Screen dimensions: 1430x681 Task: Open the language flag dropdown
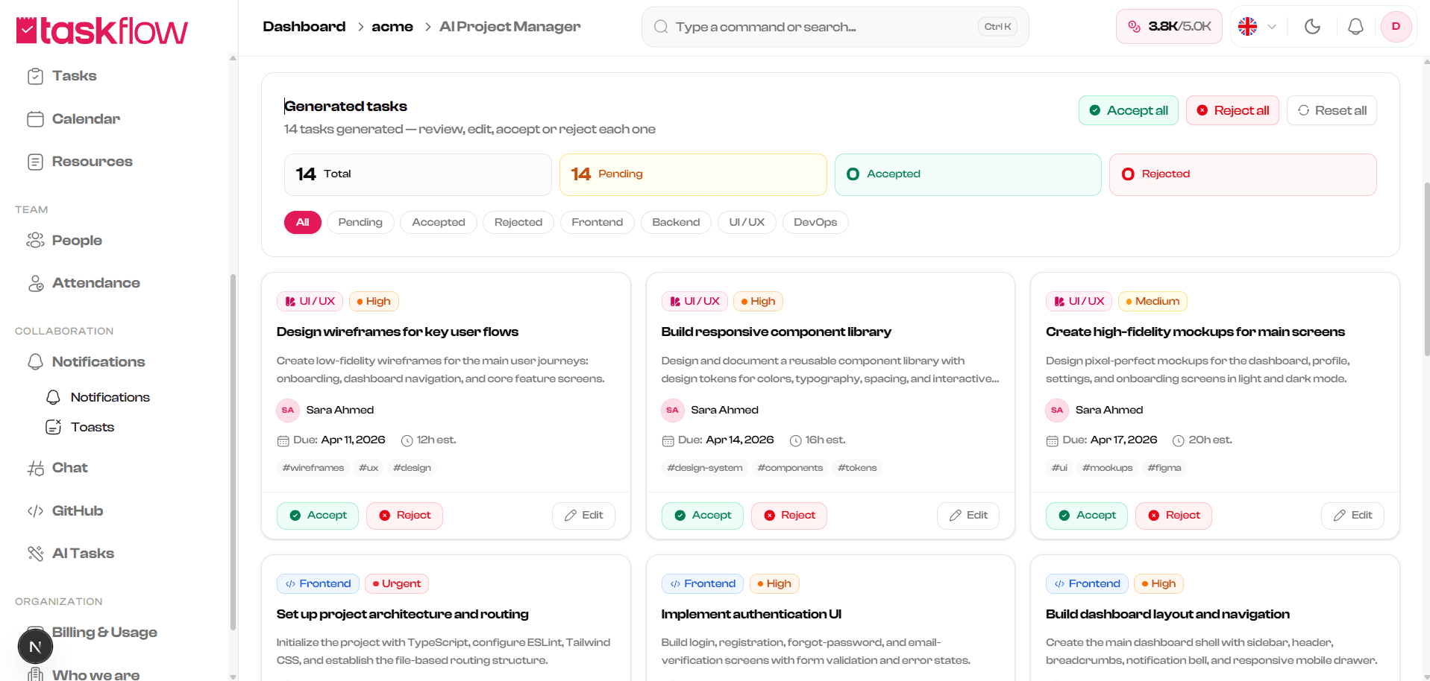coord(1257,27)
